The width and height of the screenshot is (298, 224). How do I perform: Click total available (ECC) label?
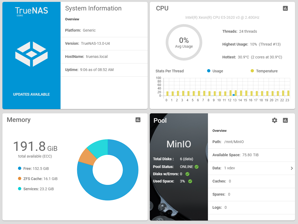[35, 156]
